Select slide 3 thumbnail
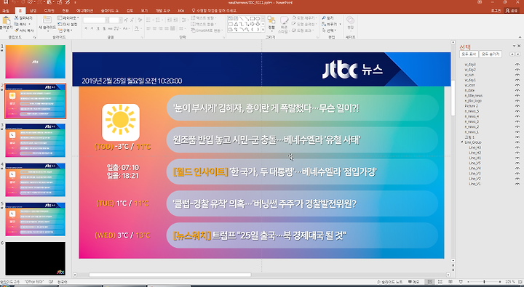Image resolution: width=524 pixels, height=287 pixels. [x=35, y=140]
